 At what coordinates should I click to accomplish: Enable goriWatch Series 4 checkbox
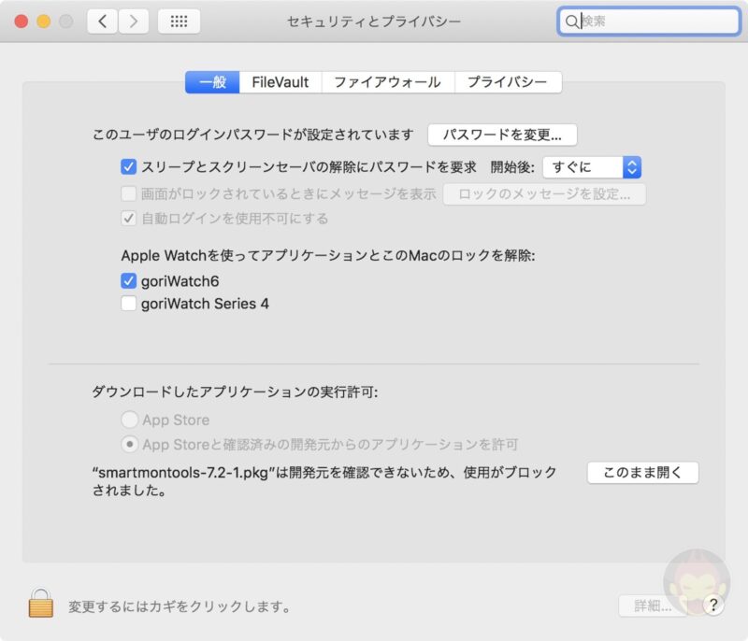(129, 304)
